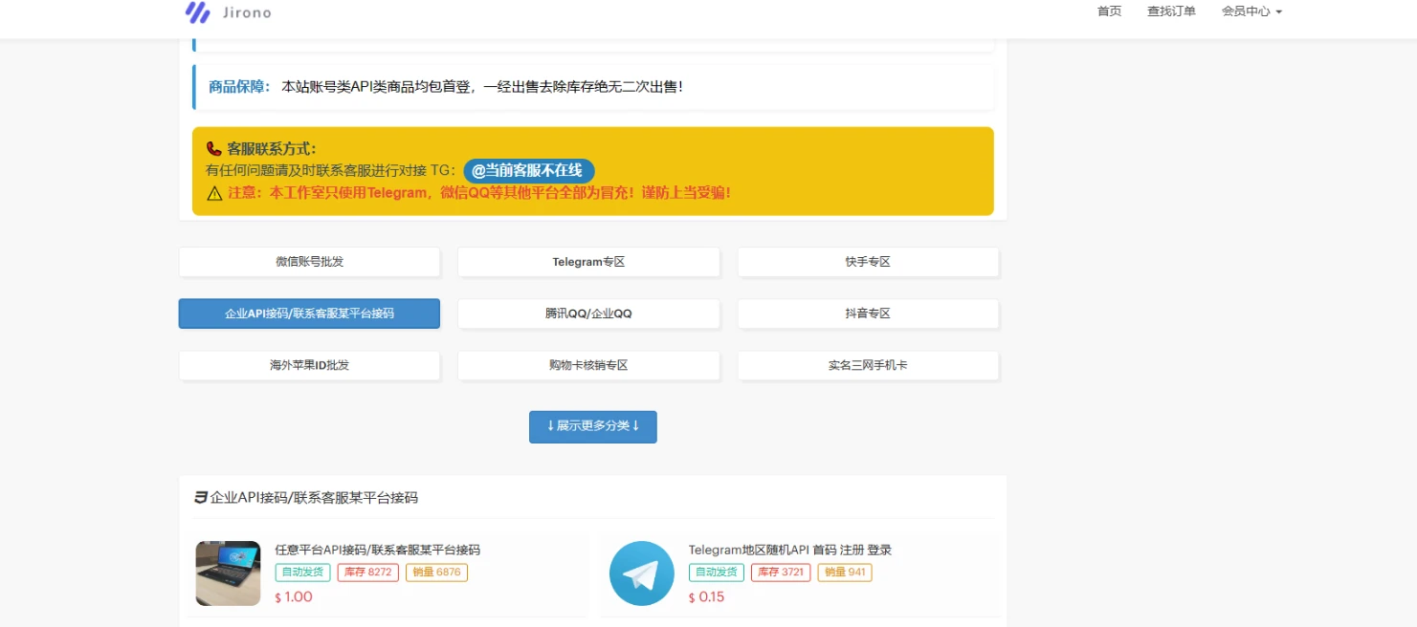The image size is (1417, 627).
Task: Click the @当前客服不在线 Telegram badge
Action: [x=527, y=171]
